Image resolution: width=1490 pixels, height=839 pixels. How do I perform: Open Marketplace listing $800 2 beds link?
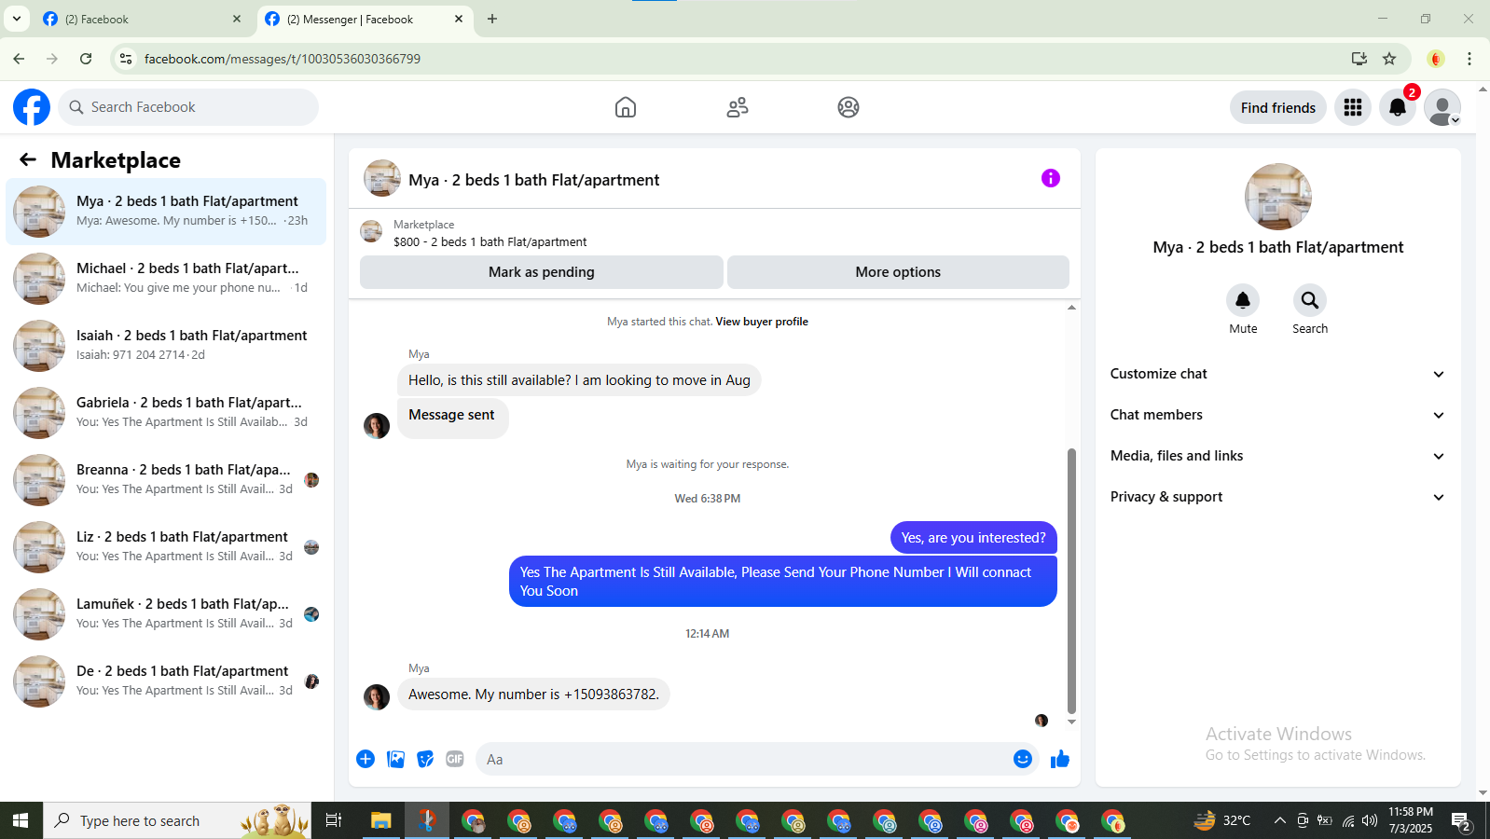coord(490,241)
